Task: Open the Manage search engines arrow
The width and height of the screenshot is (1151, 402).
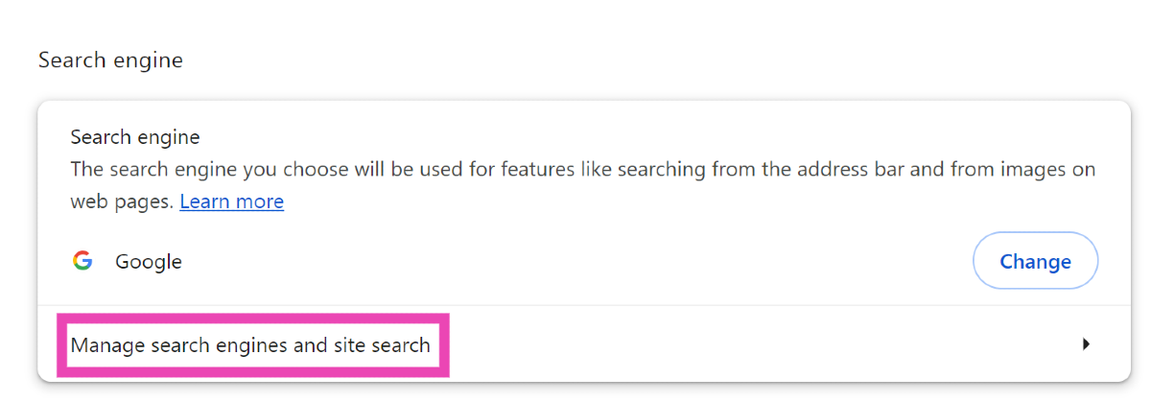Action: 1086,343
